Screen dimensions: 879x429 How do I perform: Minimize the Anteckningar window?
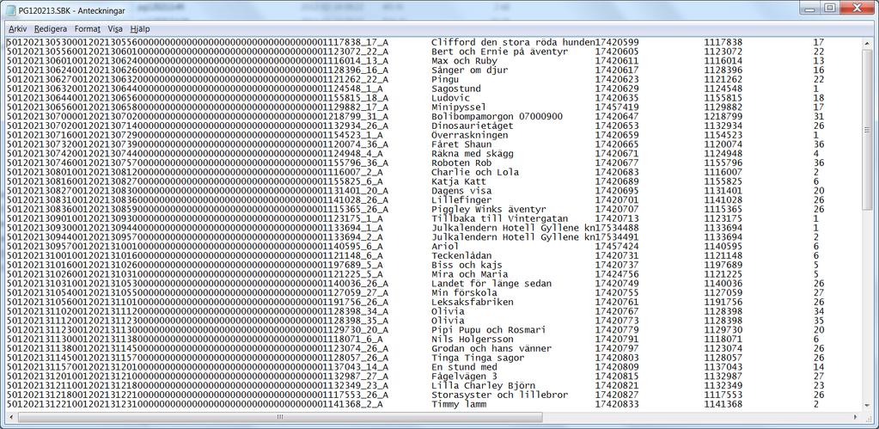click(x=810, y=7)
